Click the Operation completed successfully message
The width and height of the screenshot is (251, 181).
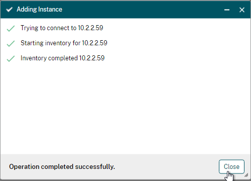tap(62, 167)
